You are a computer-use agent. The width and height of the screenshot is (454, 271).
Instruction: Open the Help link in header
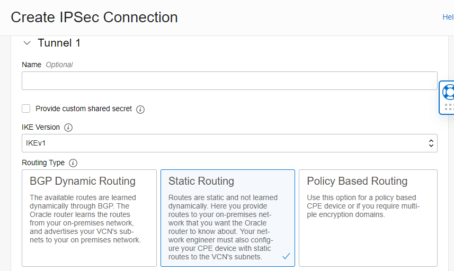pos(448,17)
